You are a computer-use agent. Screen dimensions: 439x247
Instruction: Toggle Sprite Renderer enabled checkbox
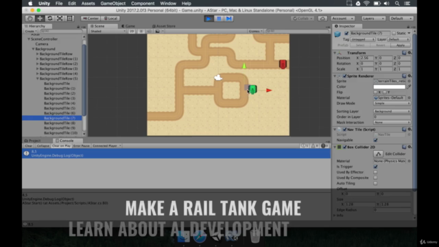coord(344,76)
